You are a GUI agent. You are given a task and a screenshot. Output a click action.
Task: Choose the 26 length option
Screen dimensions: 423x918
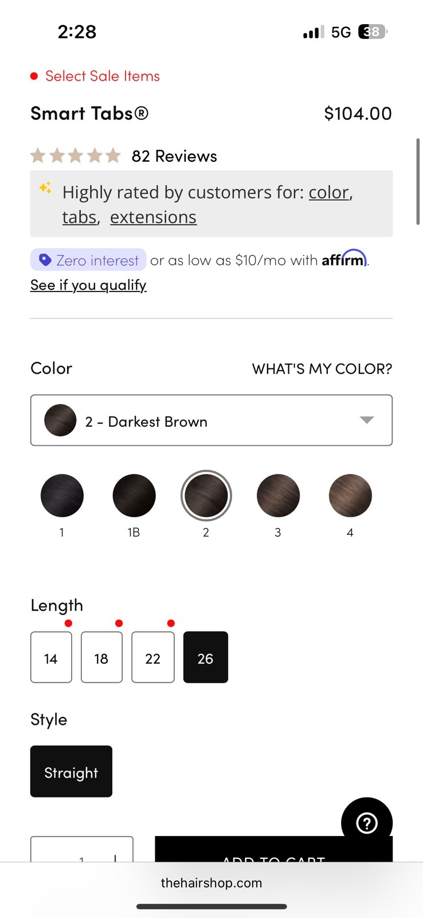click(x=206, y=658)
